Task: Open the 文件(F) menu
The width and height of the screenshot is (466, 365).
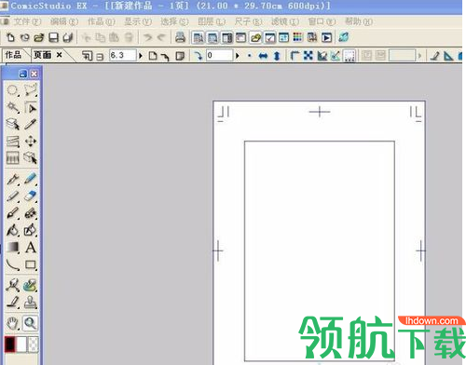Action: 27,21
